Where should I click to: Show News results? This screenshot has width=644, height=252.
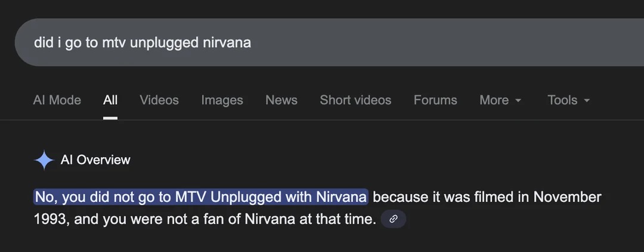(281, 100)
